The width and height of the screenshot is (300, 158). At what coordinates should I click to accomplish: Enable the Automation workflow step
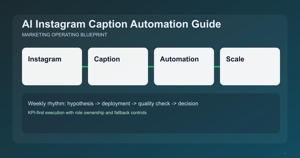click(184, 66)
